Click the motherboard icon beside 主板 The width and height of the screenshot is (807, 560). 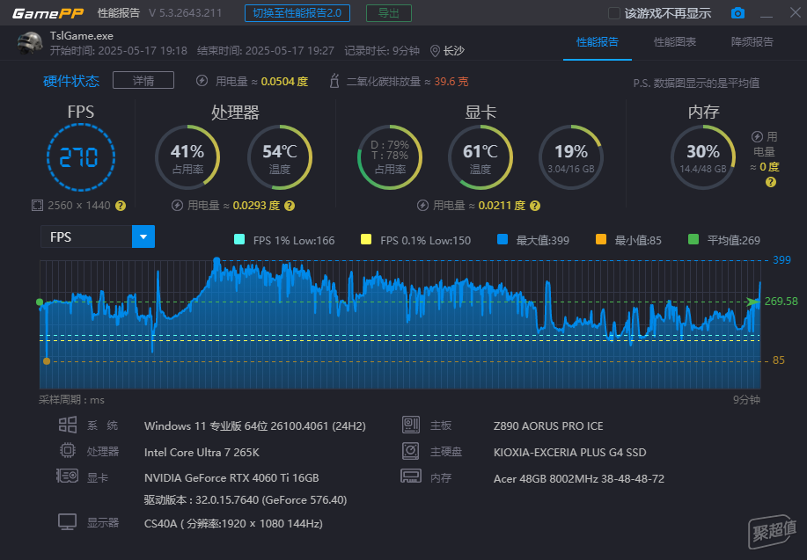pos(411,425)
